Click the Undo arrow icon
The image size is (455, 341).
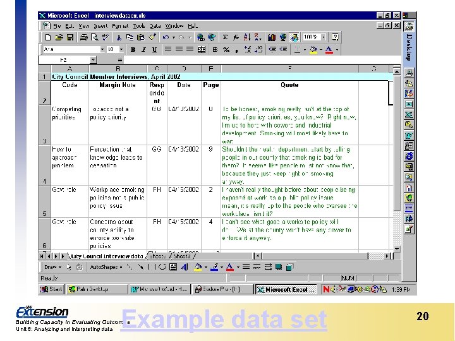[x=166, y=37]
